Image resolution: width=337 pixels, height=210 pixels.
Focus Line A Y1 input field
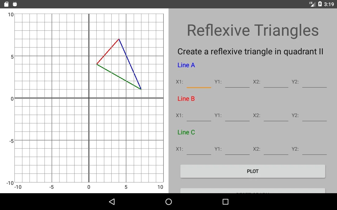coord(237,82)
